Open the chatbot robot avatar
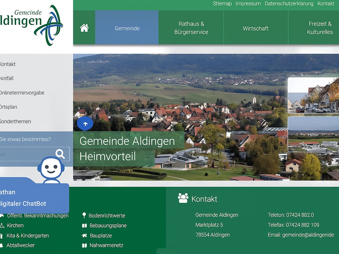The width and height of the screenshot is (339, 254). click(x=51, y=169)
